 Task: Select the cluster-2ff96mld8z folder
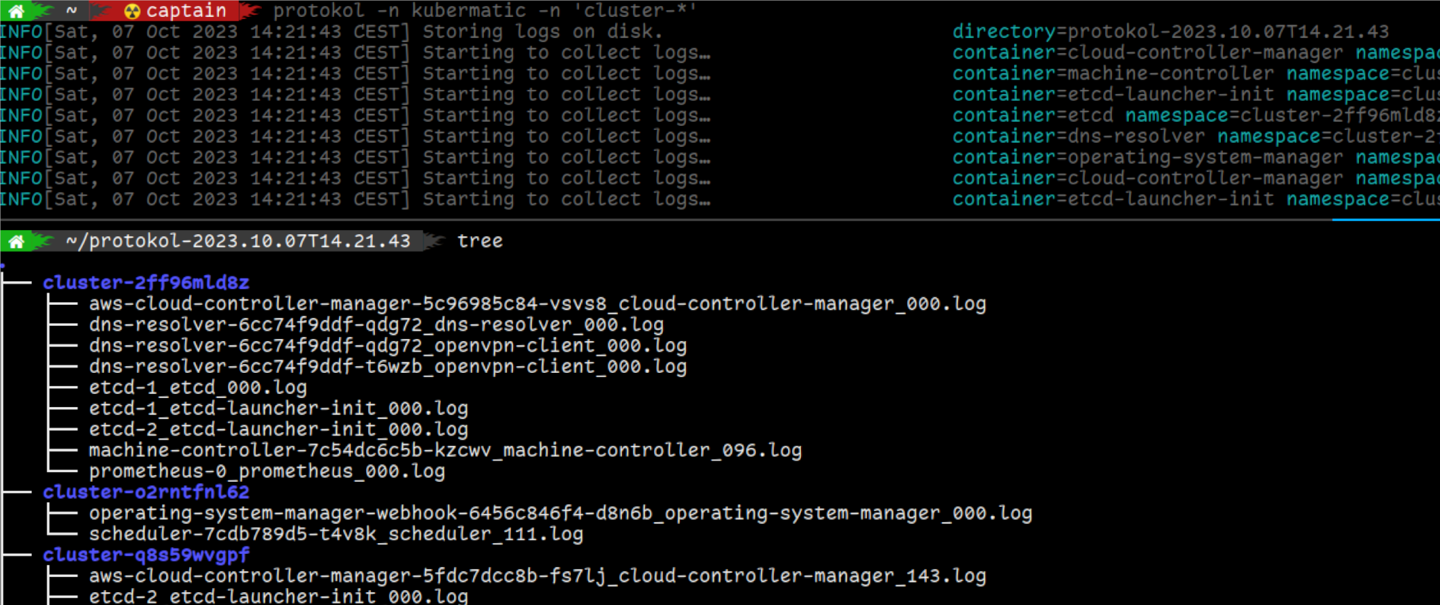point(146,282)
